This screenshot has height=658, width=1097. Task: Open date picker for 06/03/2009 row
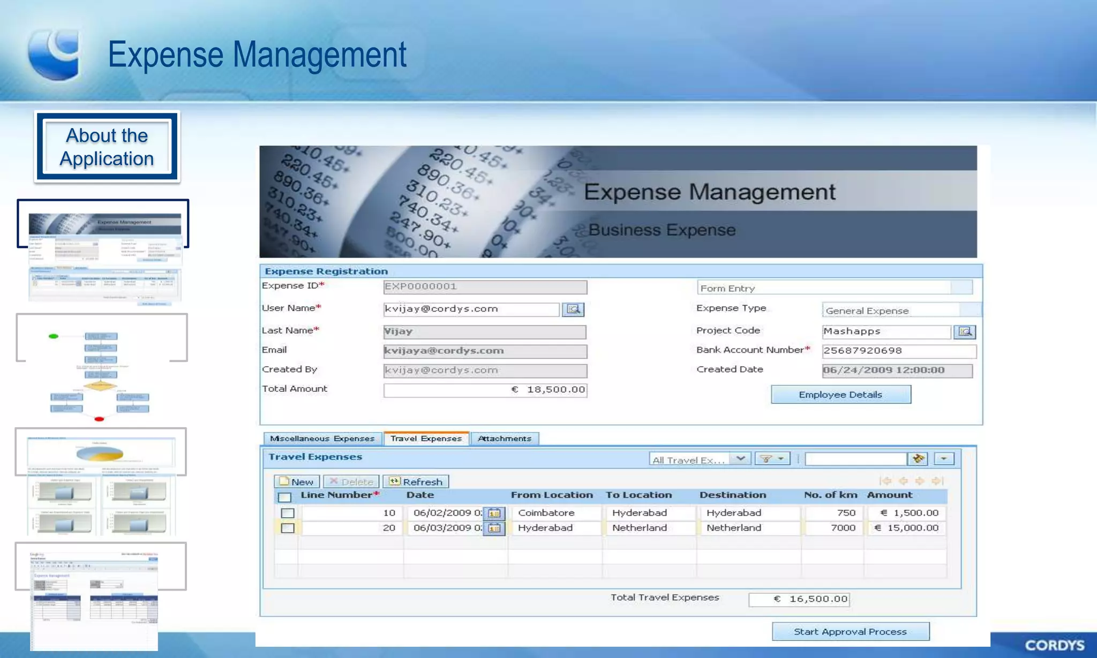(x=494, y=528)
